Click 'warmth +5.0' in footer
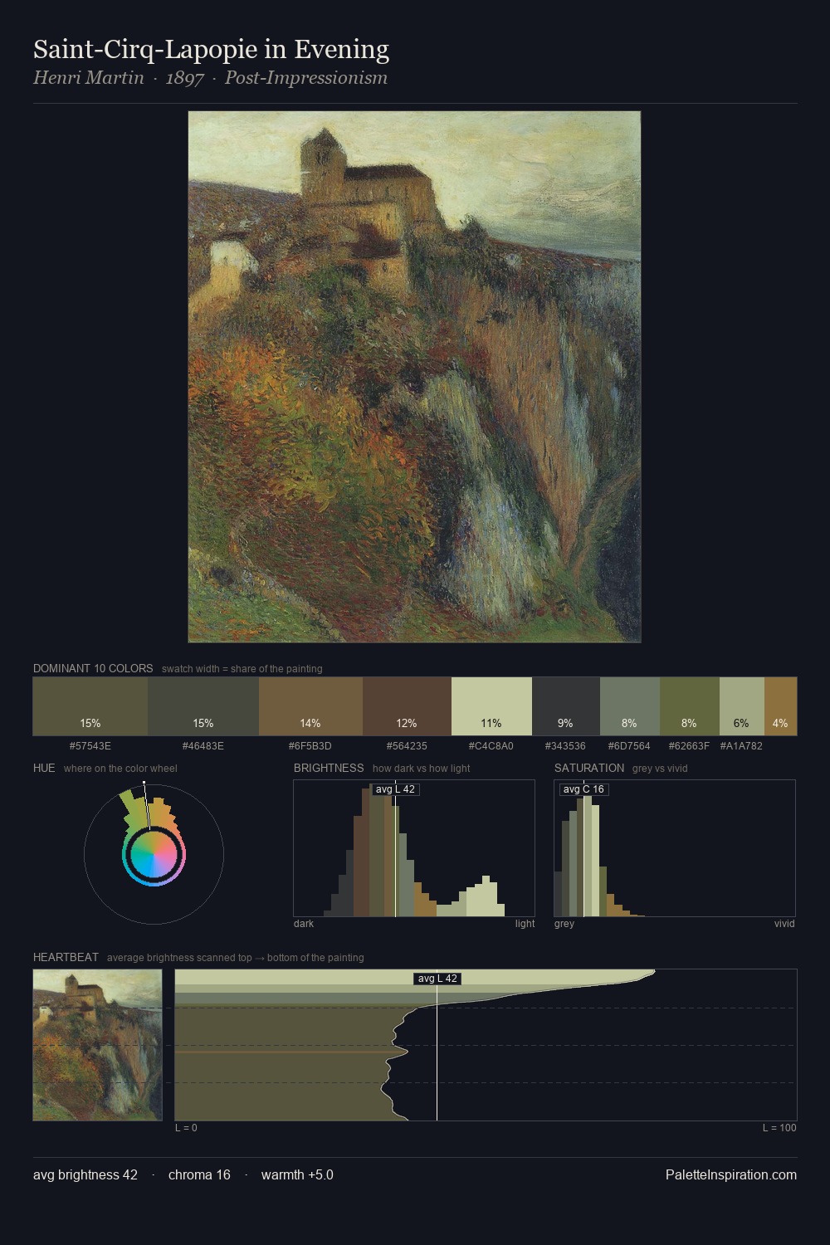830x1245 pixels. tap(297, 1174)
